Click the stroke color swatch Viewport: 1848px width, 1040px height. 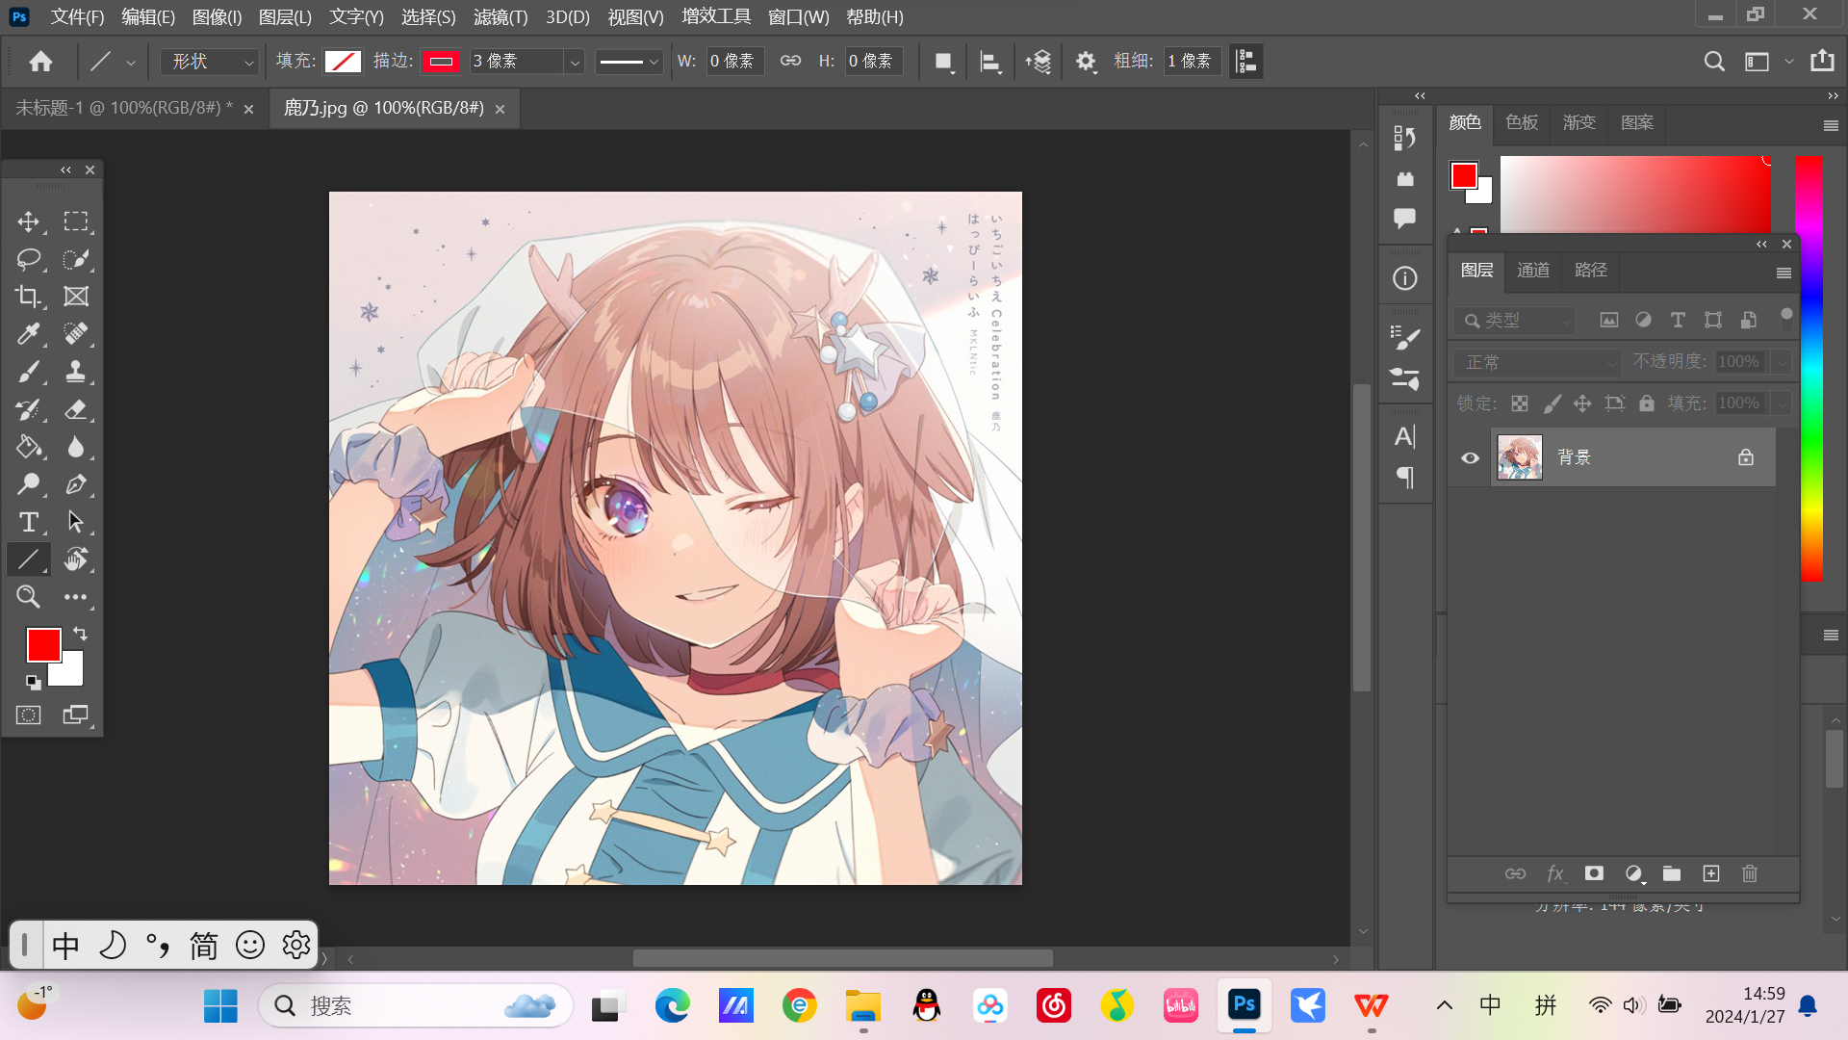coord(441,62)
